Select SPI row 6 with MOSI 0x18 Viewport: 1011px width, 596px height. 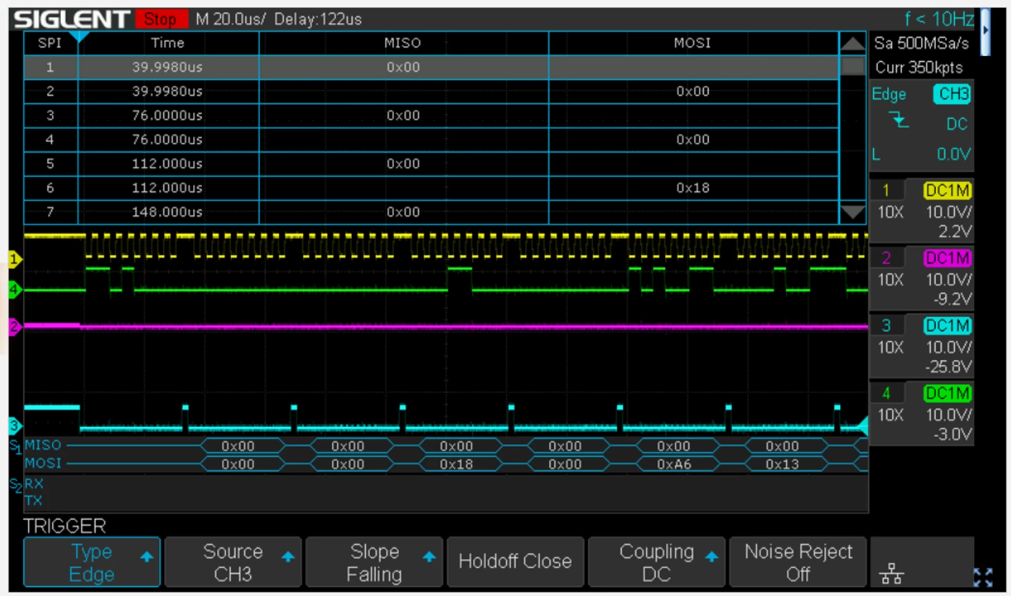tap(431, 188)
